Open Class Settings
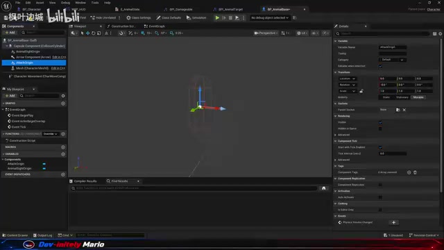Screen dimensions: 444x250 coord(139,17)
